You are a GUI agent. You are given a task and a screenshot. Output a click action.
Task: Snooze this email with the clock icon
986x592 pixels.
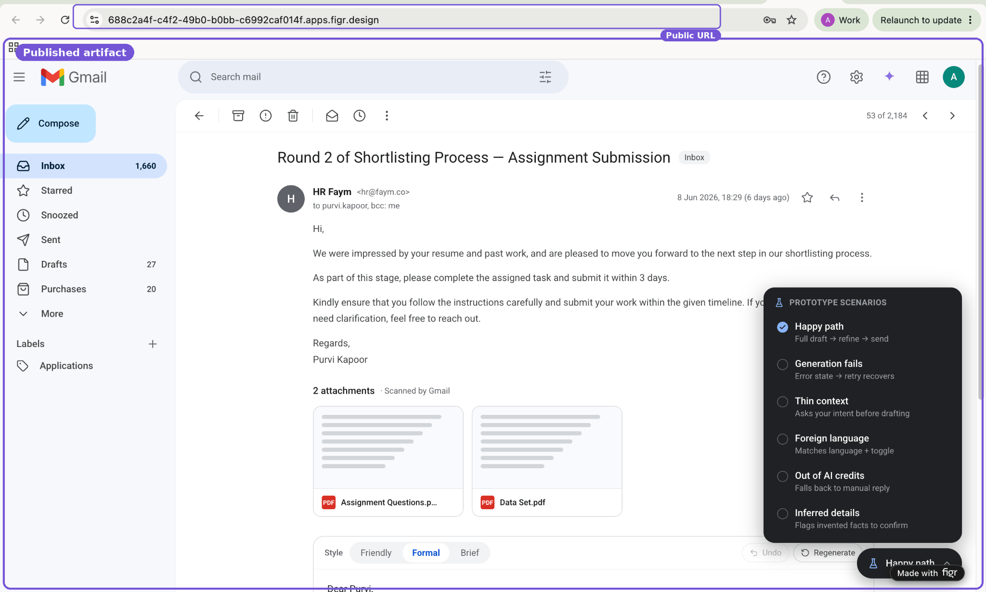click(360, 116)
